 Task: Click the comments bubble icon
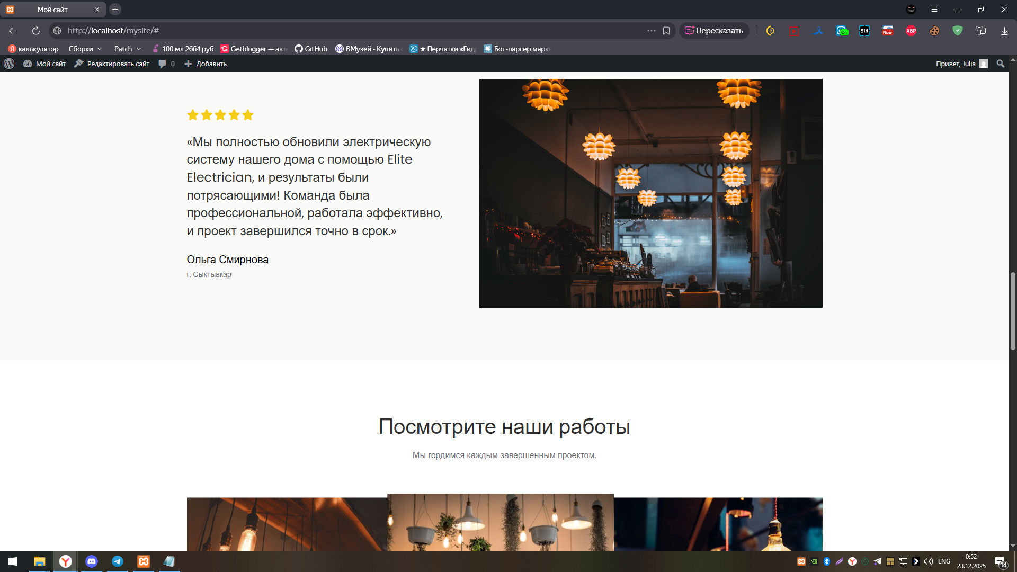163,64
